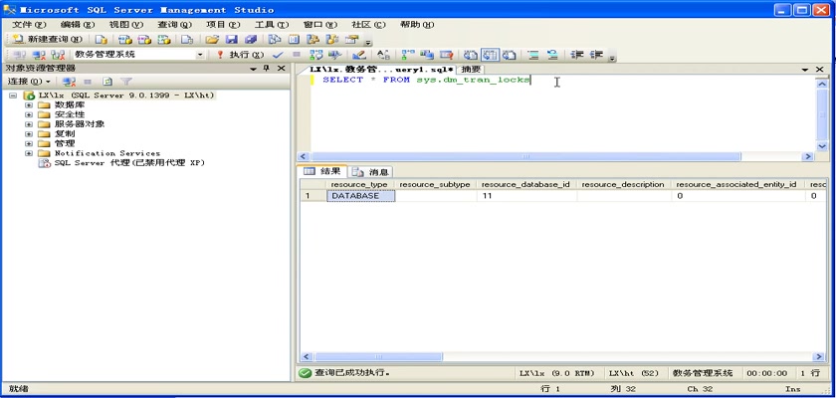Analyze the query in Tuning Advisor icon
836x398 pixels.
(x=334, y=55)
